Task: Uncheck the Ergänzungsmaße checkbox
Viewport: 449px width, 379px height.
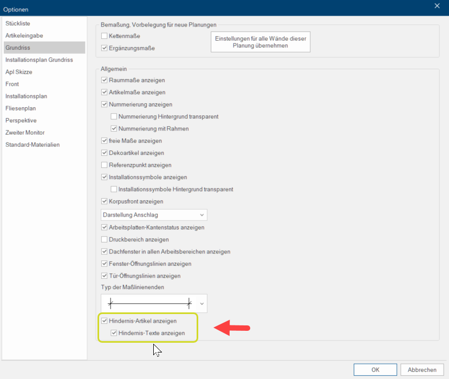Action: [x=105, y=48]
